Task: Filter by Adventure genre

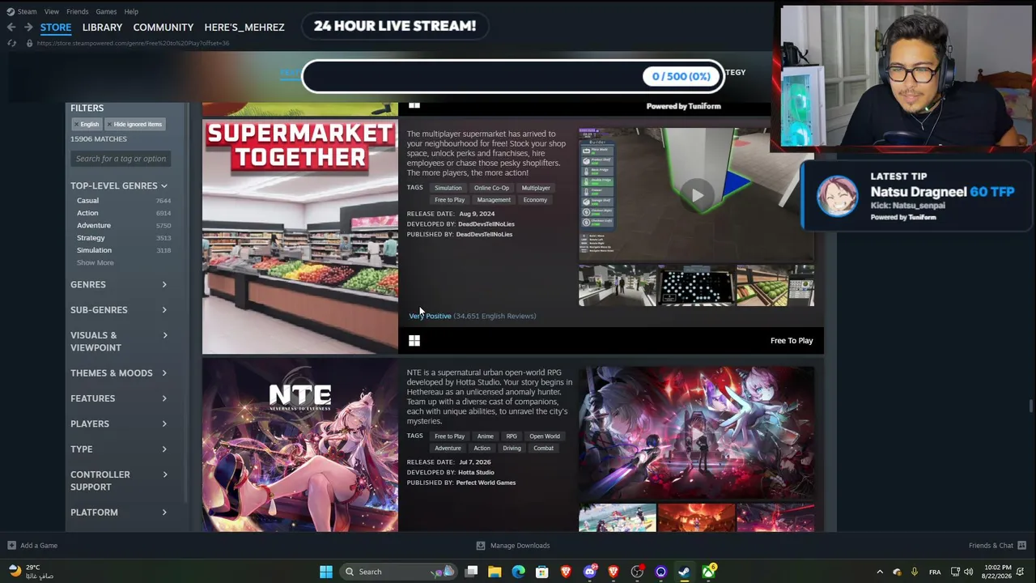Action: [94, 225]
